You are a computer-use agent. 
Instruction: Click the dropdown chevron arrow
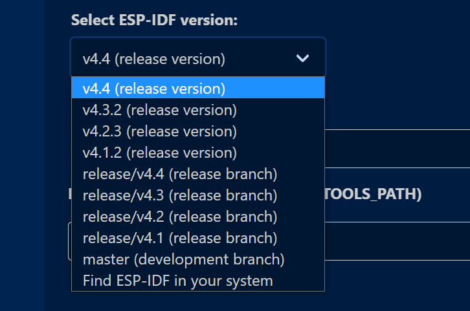coord(302,58)
